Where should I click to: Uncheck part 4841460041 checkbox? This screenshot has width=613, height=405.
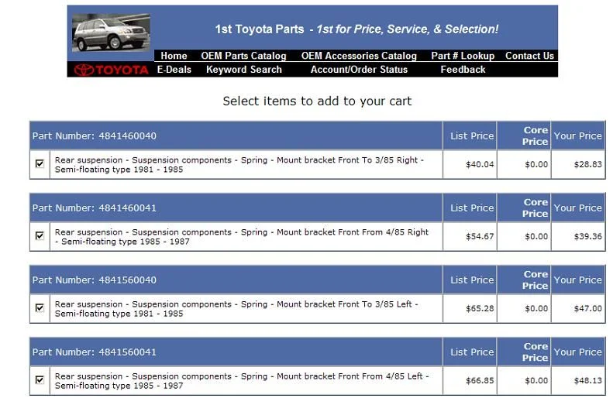coord(40,236)
